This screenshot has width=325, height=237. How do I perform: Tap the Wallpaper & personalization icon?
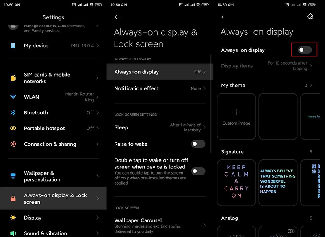[13, 176]
